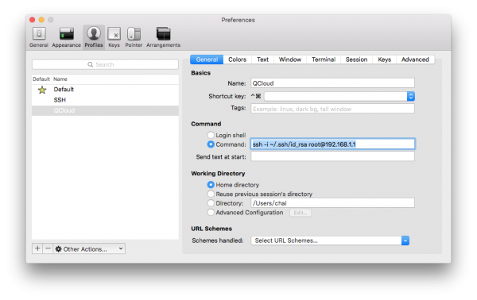Screen dimensions: 477x300
Task: Click the Name field containing QCloud
Action: click(x=332, y=83)
